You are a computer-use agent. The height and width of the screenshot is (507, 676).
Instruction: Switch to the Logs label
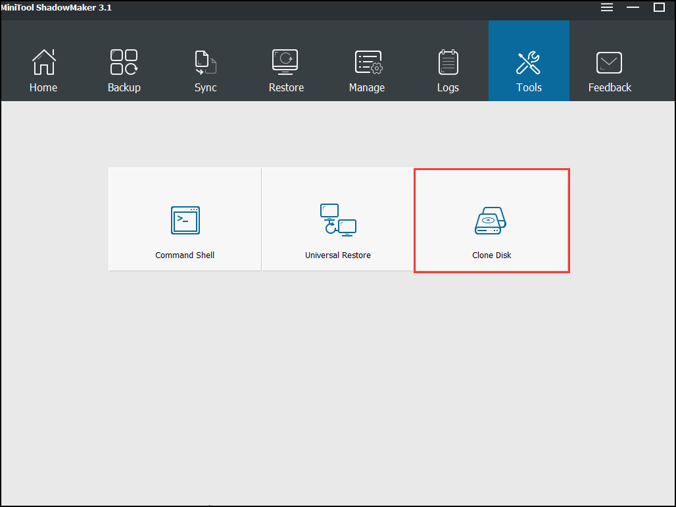448,88
